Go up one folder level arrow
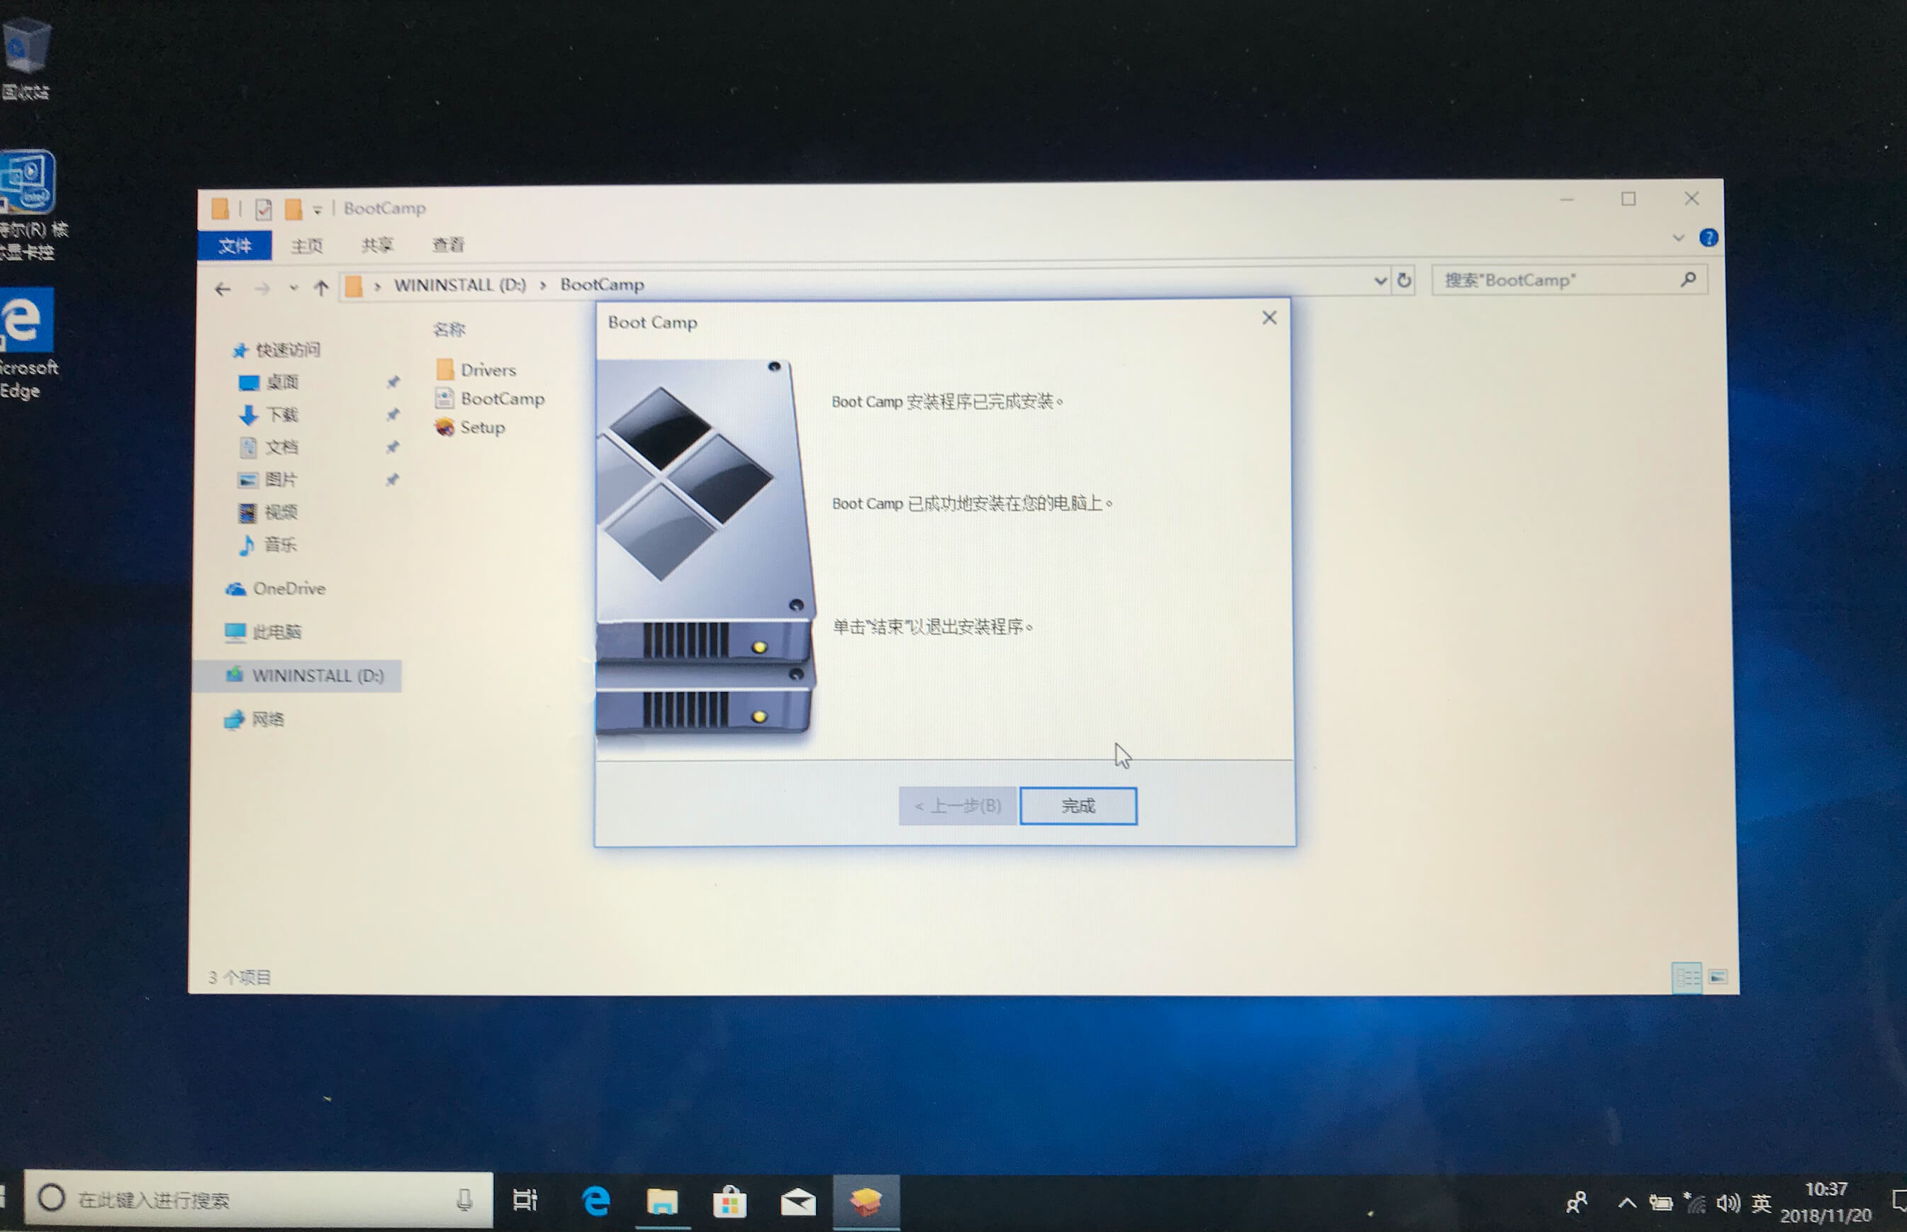Image resolution: width=1907 pixels, height=1232 pixels. pos(320,288)
